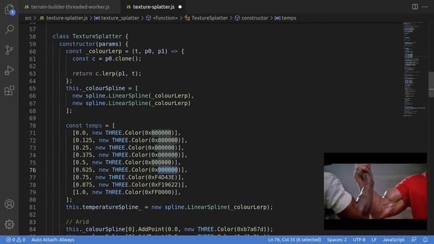Click 0.125 value on line 72

[83, 140]
